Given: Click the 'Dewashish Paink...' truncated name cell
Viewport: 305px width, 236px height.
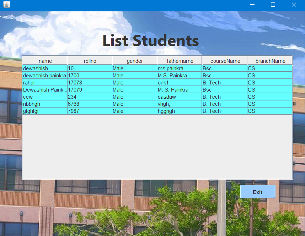Looking at the screenshot, I should pos(45,89).
